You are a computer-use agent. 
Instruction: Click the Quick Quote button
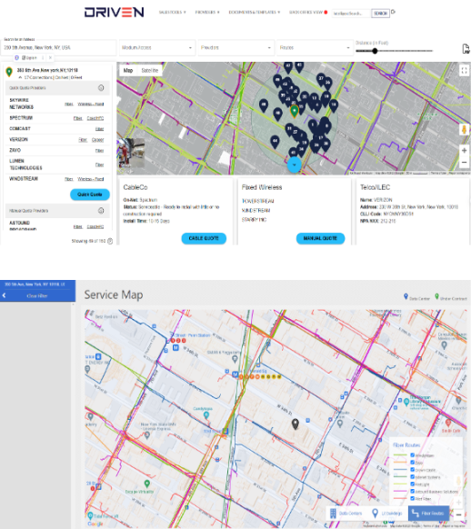[90, 195]
